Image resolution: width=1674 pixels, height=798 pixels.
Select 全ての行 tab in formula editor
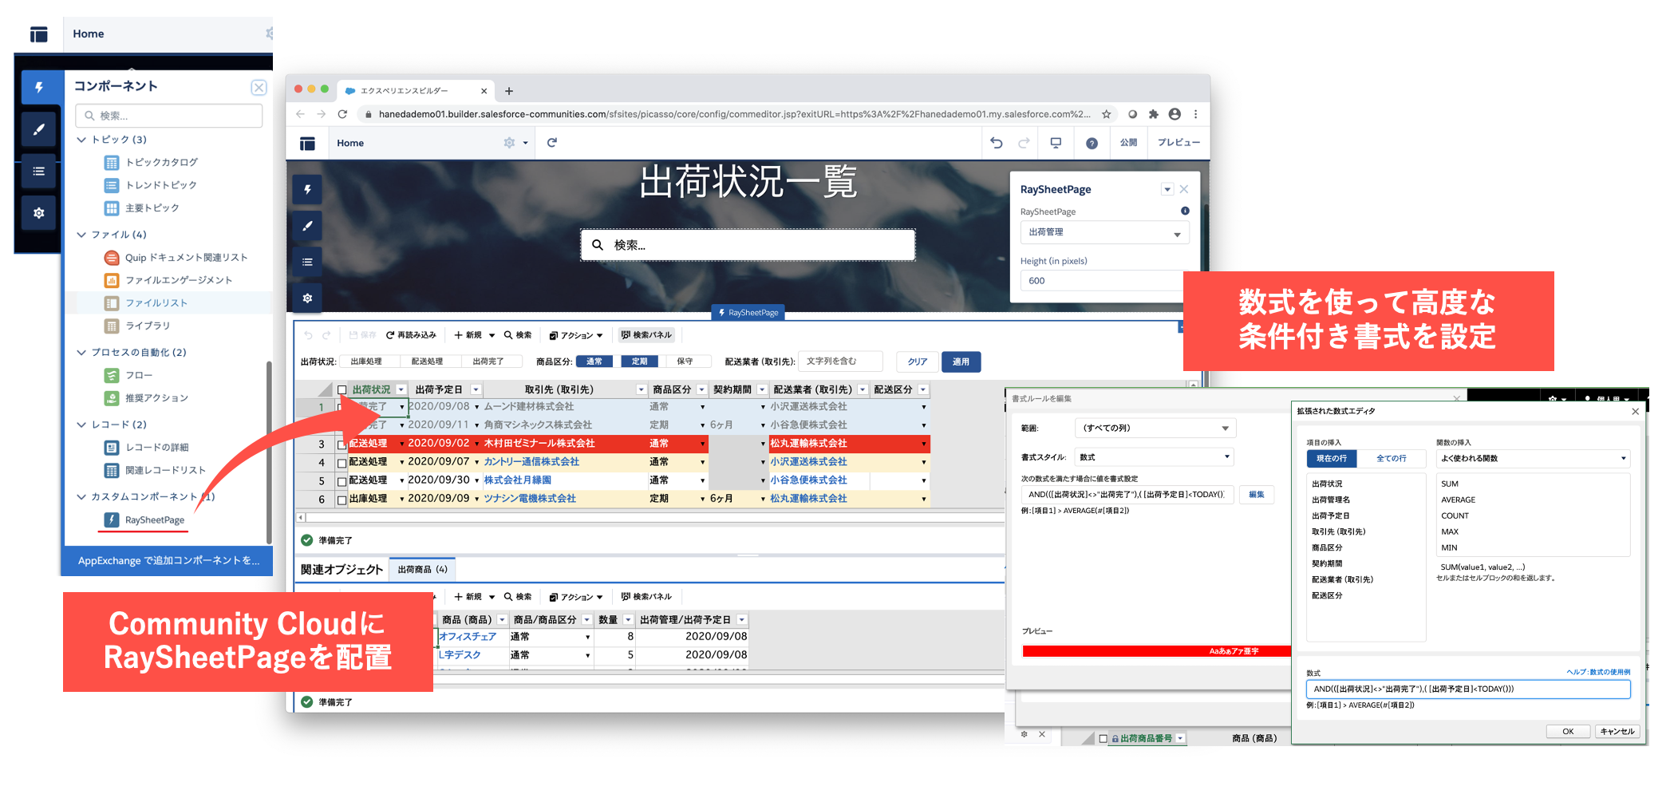point(1391,458)
